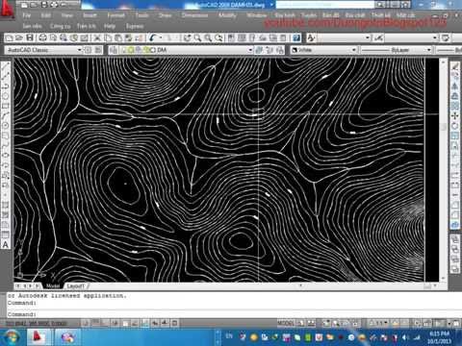The width and height of the screenshot is (462, 346).
Task: Open the red A application menu browser
Action: click(x=7, y=11)
